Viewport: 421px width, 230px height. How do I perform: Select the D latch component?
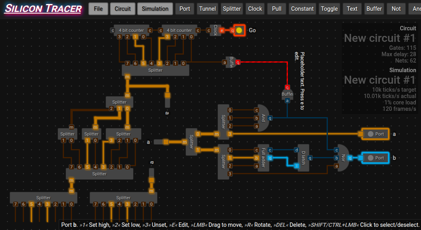pos(303,158)
